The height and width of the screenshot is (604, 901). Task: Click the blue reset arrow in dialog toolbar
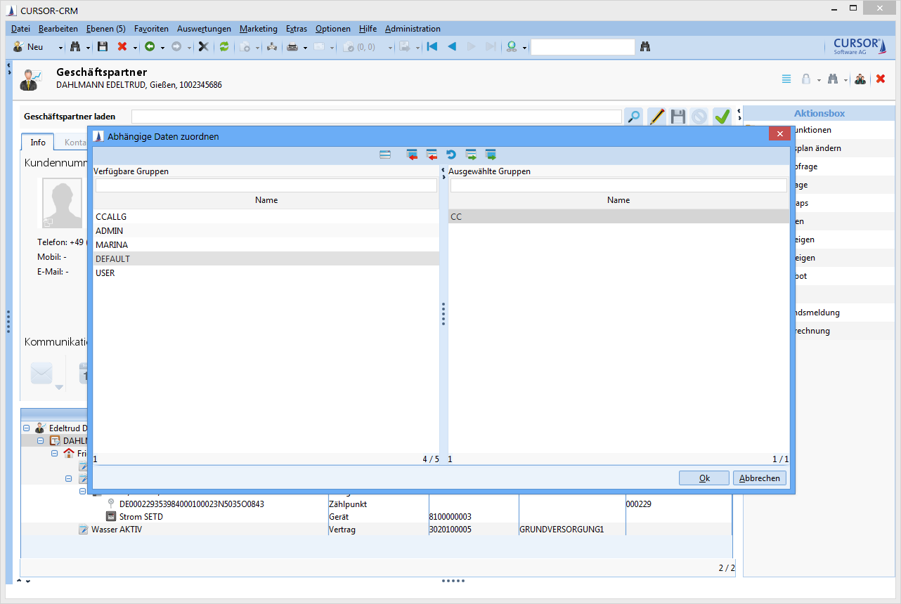tap(451, 155)
